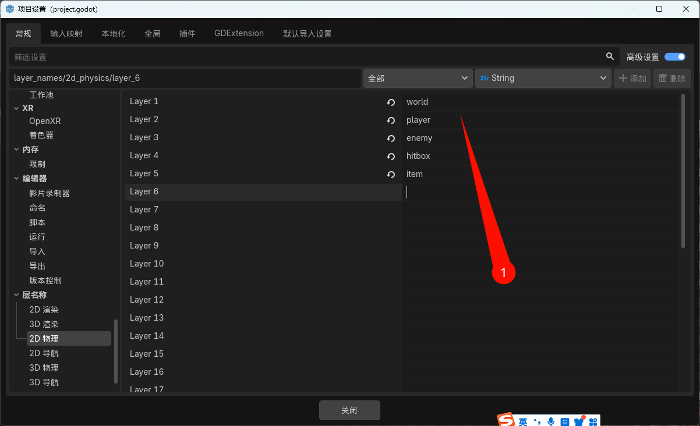Open the 全部 filter dropdown

point(418,78)
